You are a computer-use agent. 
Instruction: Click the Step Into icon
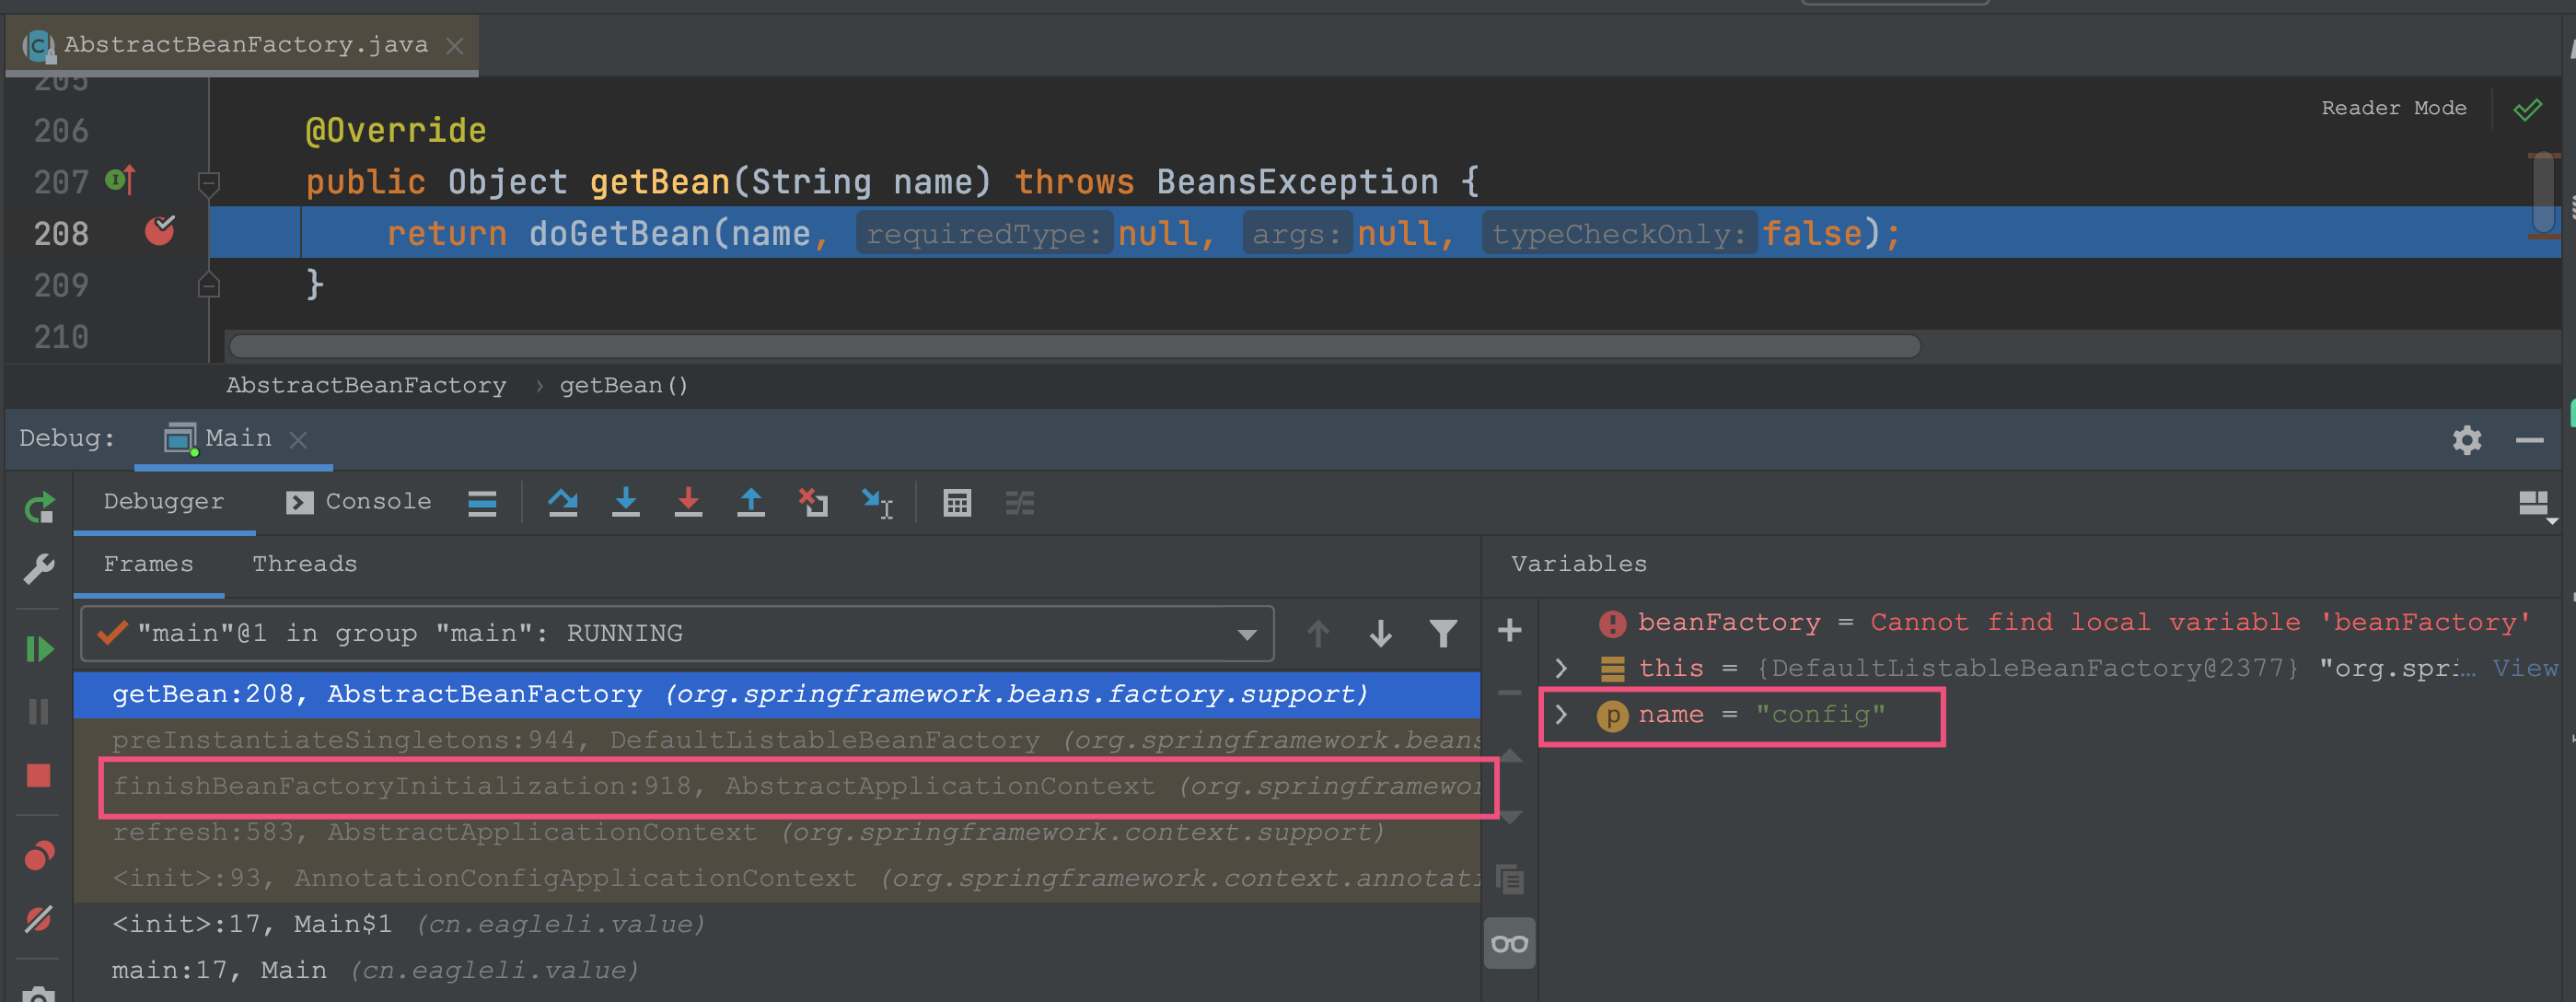[x=626, y=503]
